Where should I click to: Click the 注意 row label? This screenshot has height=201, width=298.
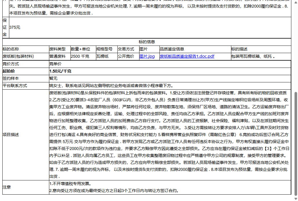pyautogui.click(x=7, y=187)
